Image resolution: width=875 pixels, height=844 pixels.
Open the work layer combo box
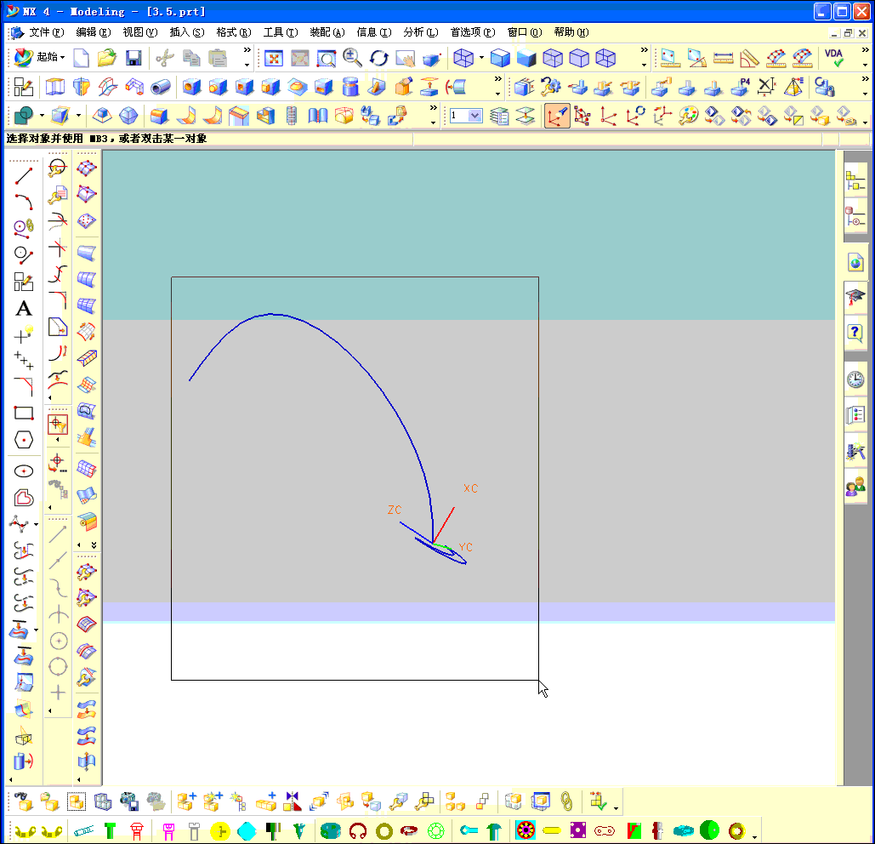pyautogui.click(x=466, y=116)
